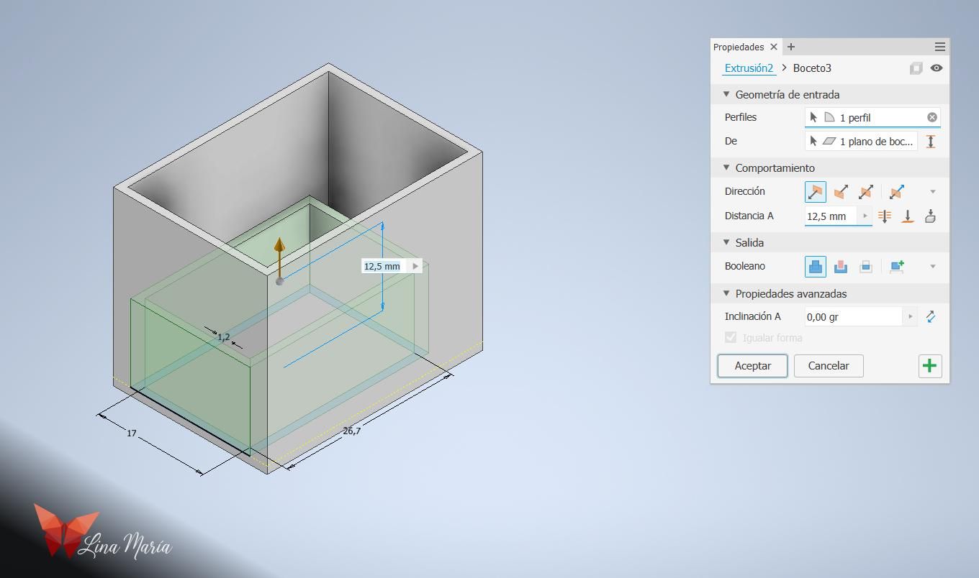Screen dimensions: 979x578
Task: Select the Join boolean icon
Action: tap(816, 266)
